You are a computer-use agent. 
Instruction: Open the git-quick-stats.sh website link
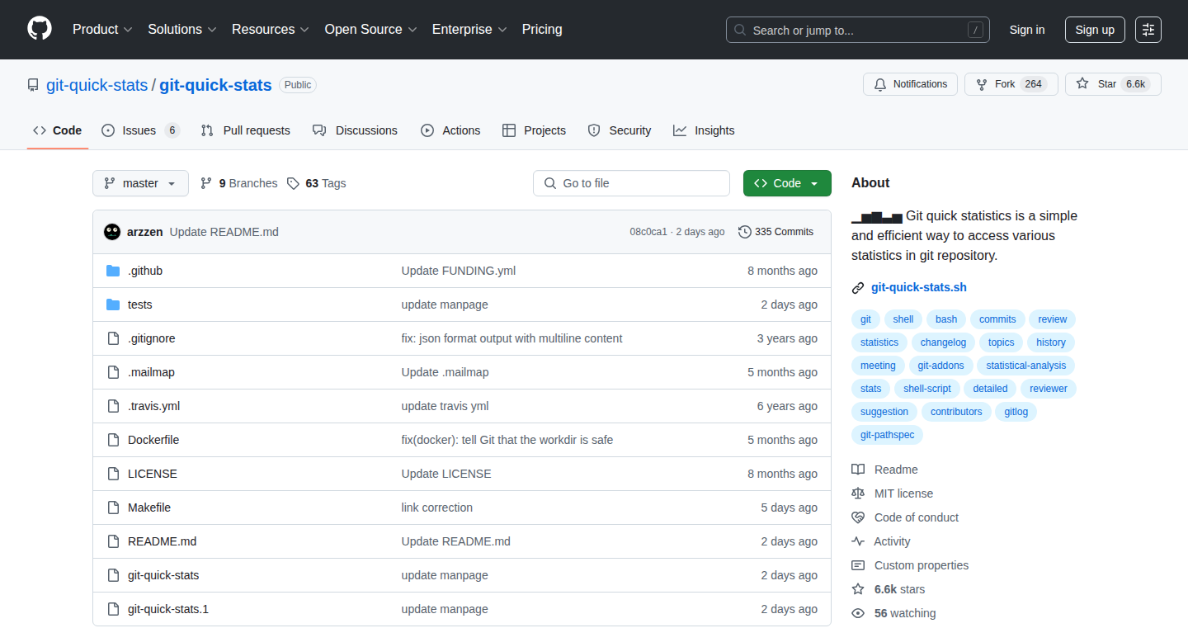click(x=919, y=288)
